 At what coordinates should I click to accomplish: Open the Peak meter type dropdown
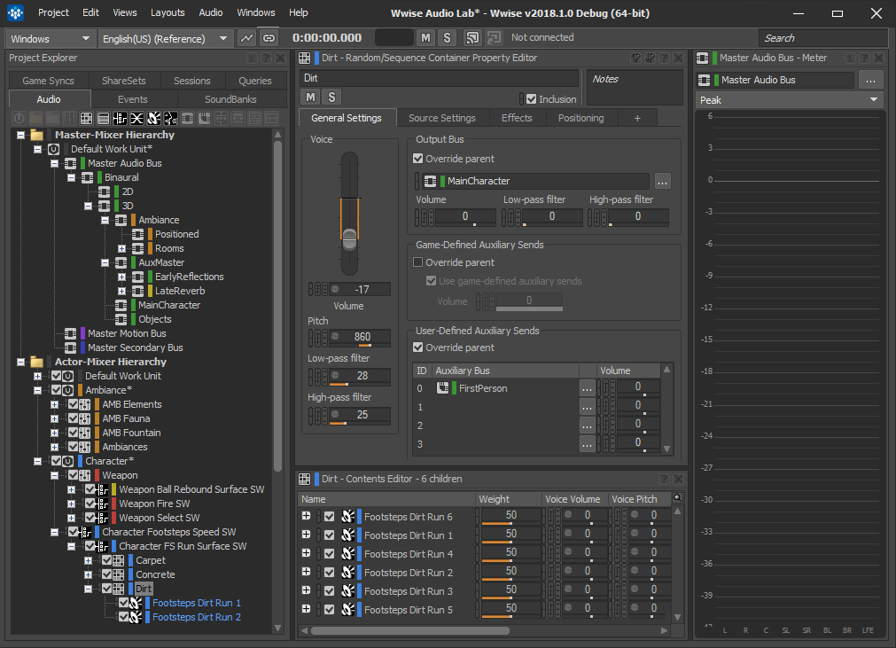[x=789, y=100]
